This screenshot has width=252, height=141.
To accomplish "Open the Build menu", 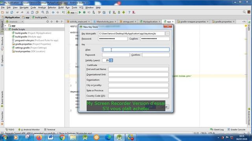I will (61, 7).
